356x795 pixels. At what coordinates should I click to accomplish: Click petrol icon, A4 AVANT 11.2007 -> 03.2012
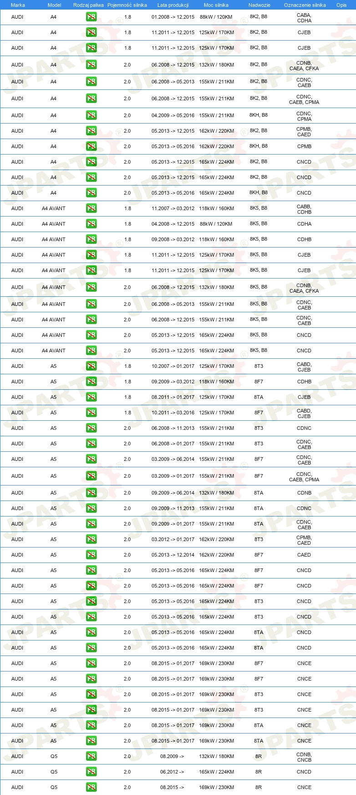pos(91,208)
